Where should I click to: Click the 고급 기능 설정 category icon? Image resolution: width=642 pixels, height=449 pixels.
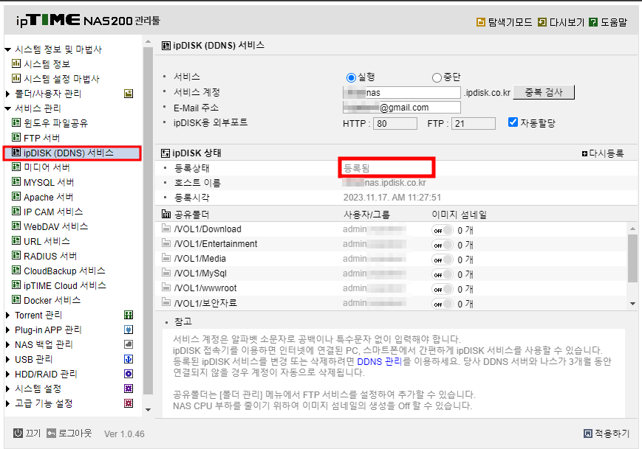pyautogui.click(x=129, y=403)
